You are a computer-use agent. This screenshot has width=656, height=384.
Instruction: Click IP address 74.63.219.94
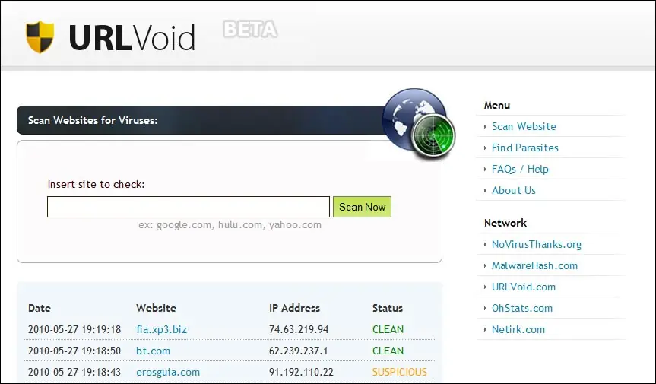(x=299, y=329)
